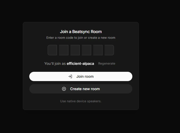Click the 'Use native device speakers' text
This screenshot has width=180, height=133.
(x=81, y=101)
